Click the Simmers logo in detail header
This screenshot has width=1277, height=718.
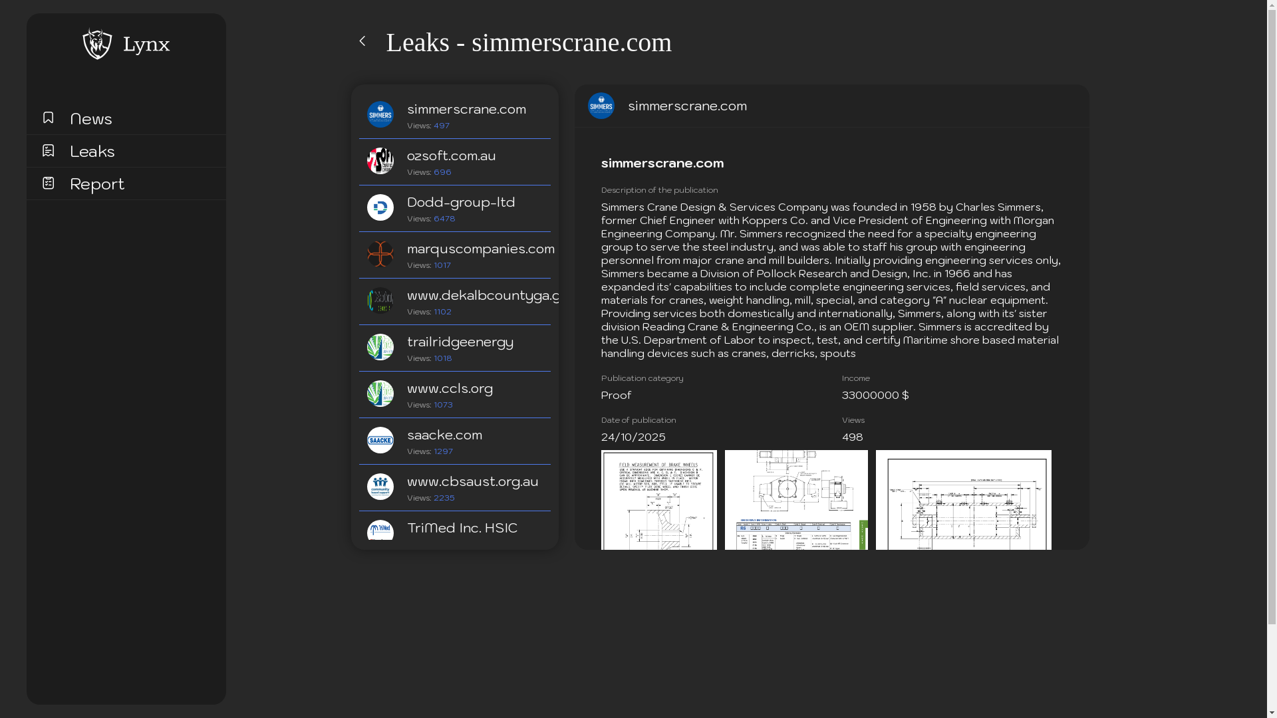[x=601, y=106]
